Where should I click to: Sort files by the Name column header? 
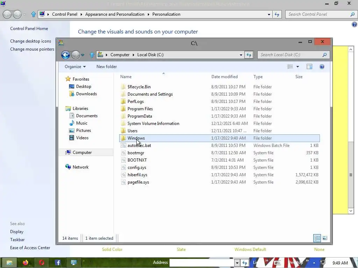pos(126,77)
